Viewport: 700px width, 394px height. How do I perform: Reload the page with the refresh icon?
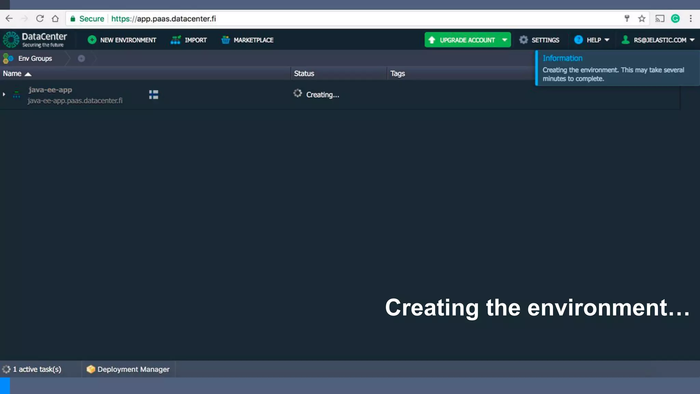click(x=40, y=18)
